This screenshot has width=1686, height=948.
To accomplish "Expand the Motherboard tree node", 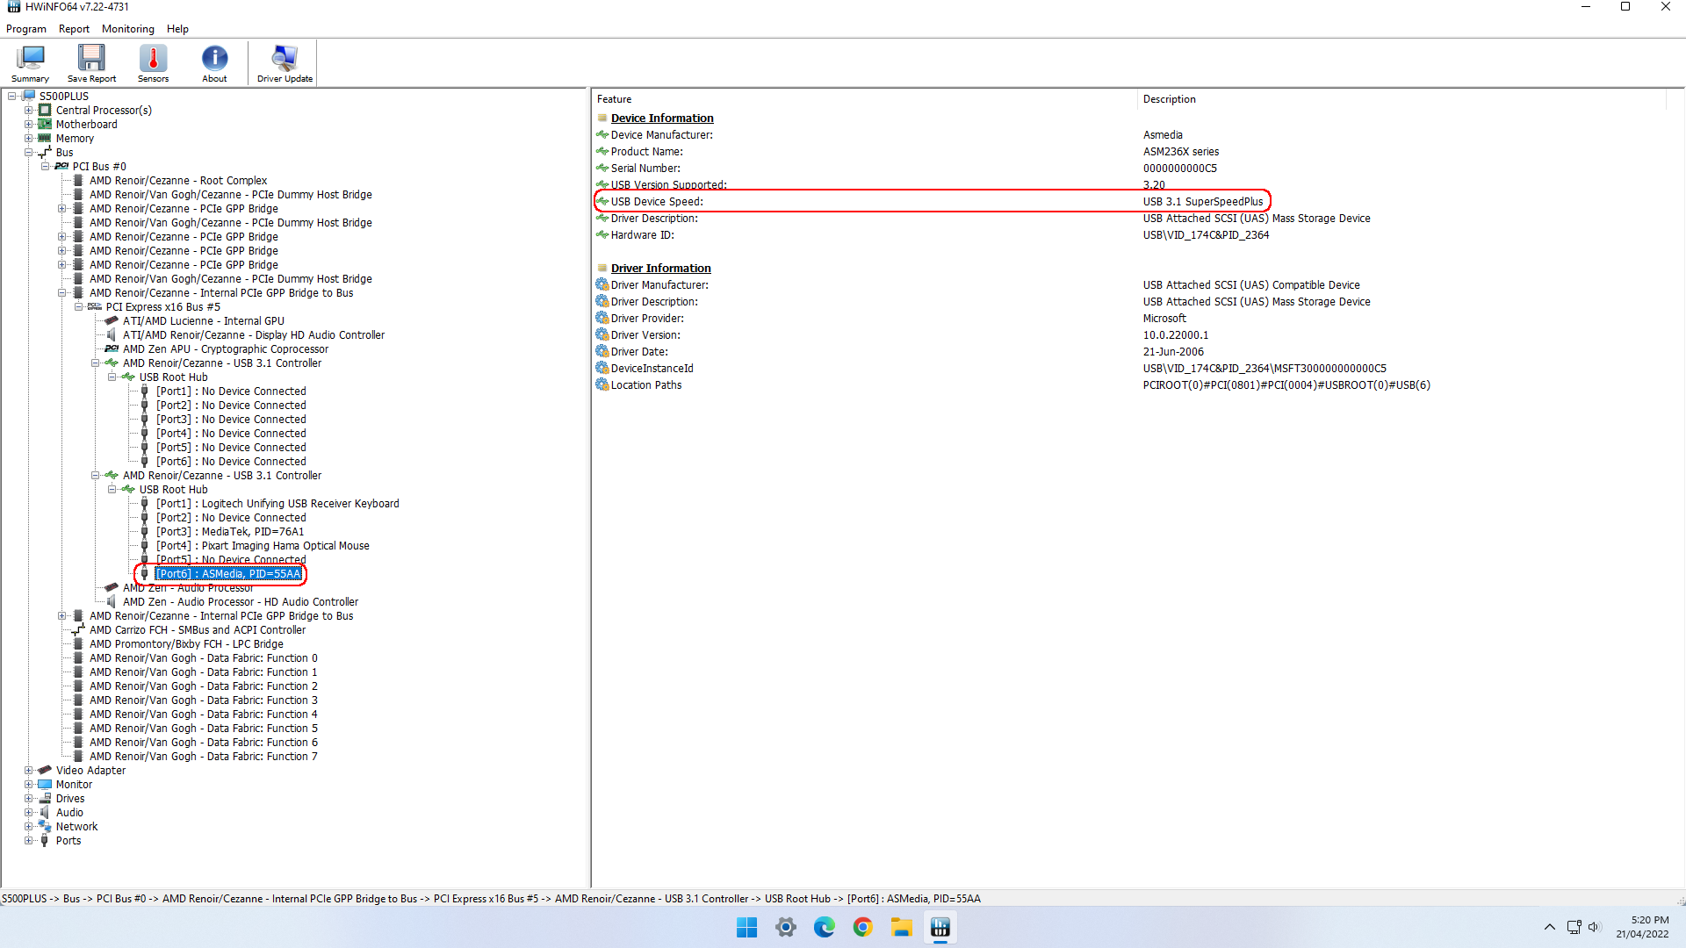I will pos(29,125).
